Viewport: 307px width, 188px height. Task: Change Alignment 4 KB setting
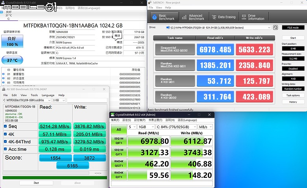[293, 78]
